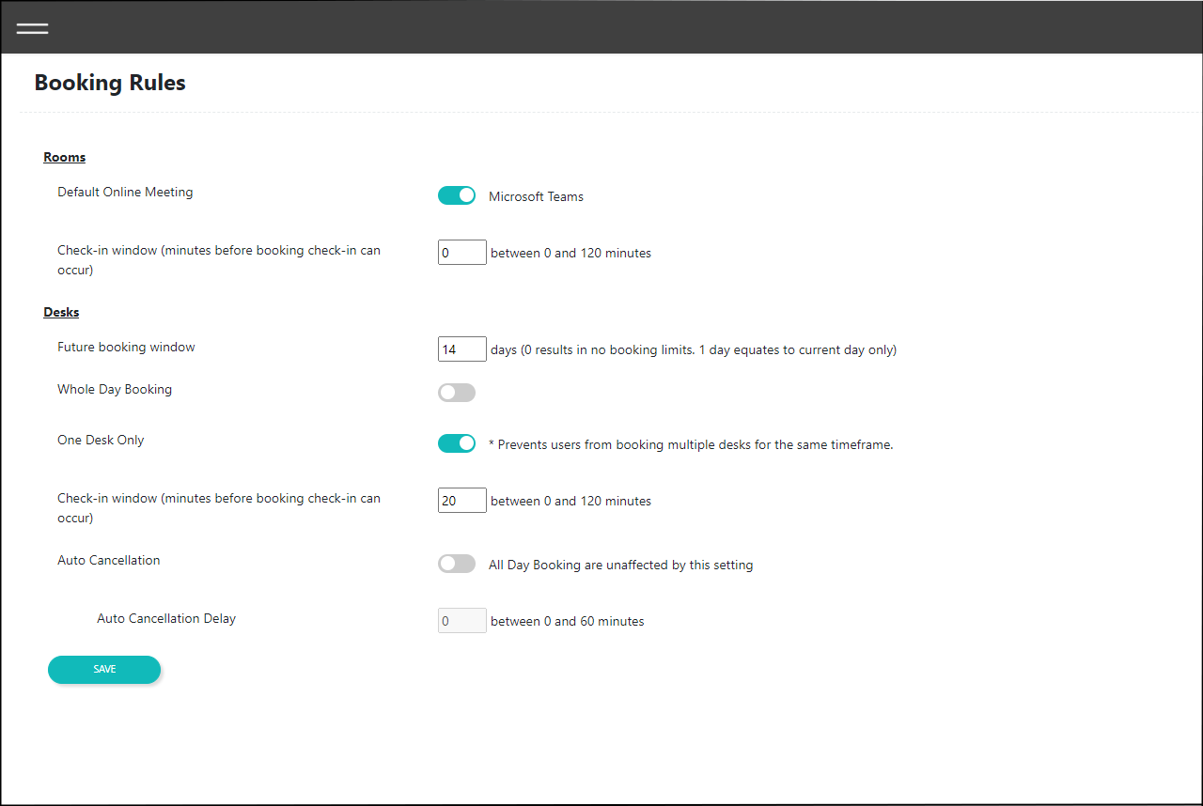Turn on Auto Cancellation for desks
The width and height of the screenshot is (1203, 806).
[457, 563]
